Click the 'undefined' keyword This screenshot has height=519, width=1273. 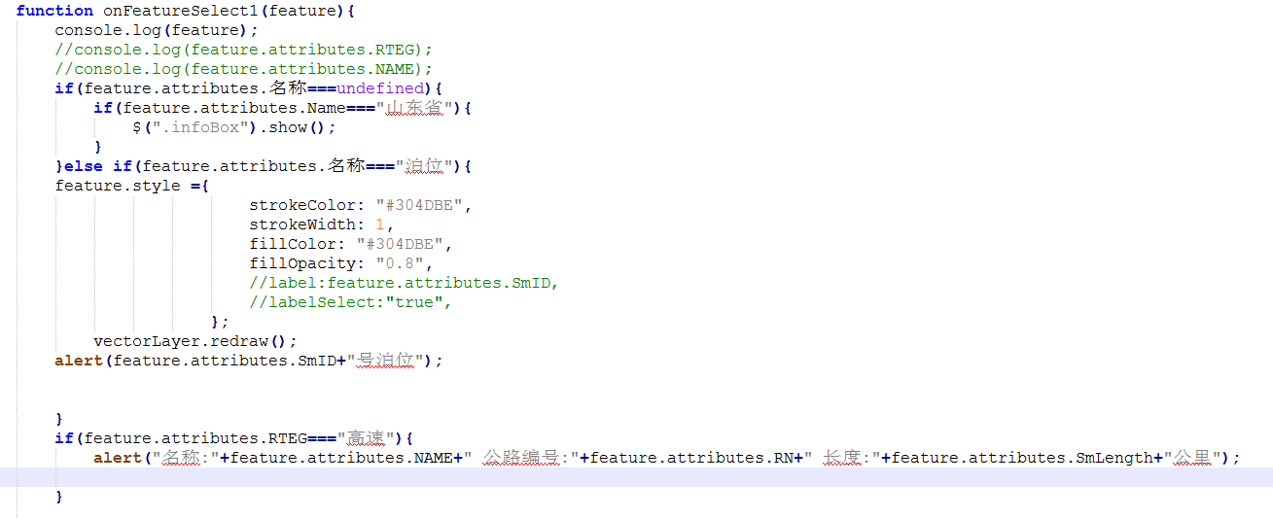380,88
